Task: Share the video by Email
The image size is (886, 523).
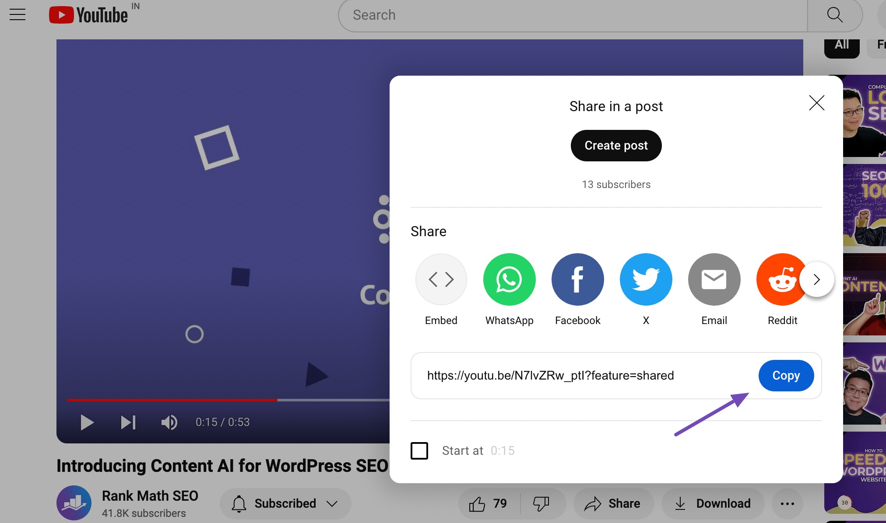Action: point(714,289)
